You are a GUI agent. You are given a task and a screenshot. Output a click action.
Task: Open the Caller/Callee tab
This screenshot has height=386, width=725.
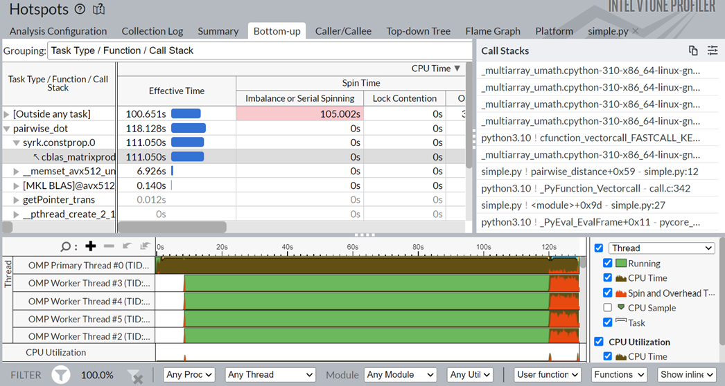point(343,31)
